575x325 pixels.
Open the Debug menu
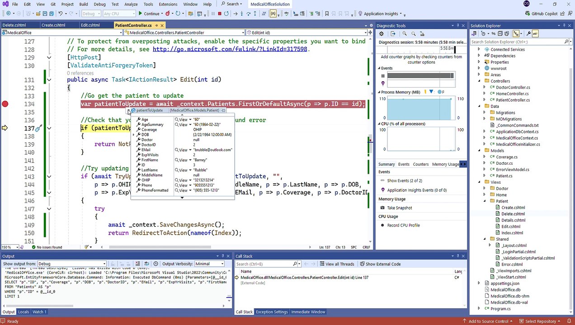pos(99,4)
